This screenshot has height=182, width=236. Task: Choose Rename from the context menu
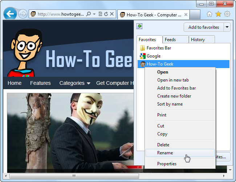coord(180,153)
